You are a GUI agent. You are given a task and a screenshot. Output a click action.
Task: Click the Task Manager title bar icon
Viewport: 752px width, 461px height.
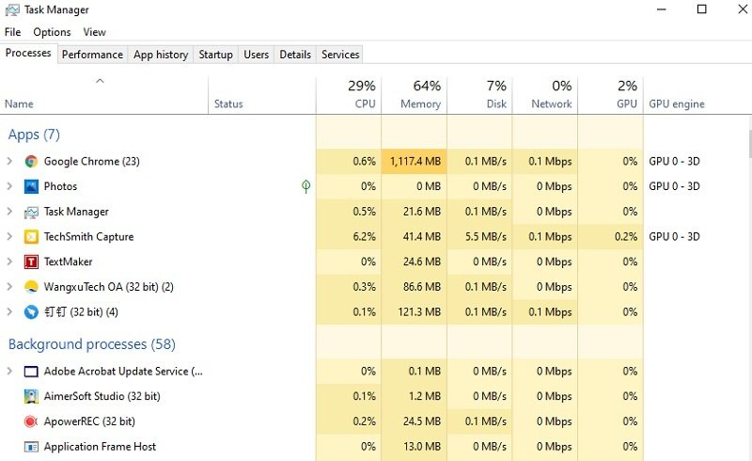[x=12, y=10]
